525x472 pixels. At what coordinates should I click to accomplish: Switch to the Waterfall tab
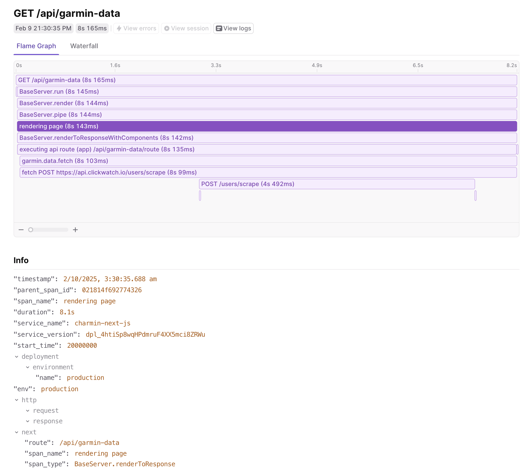tap(84, 46)
